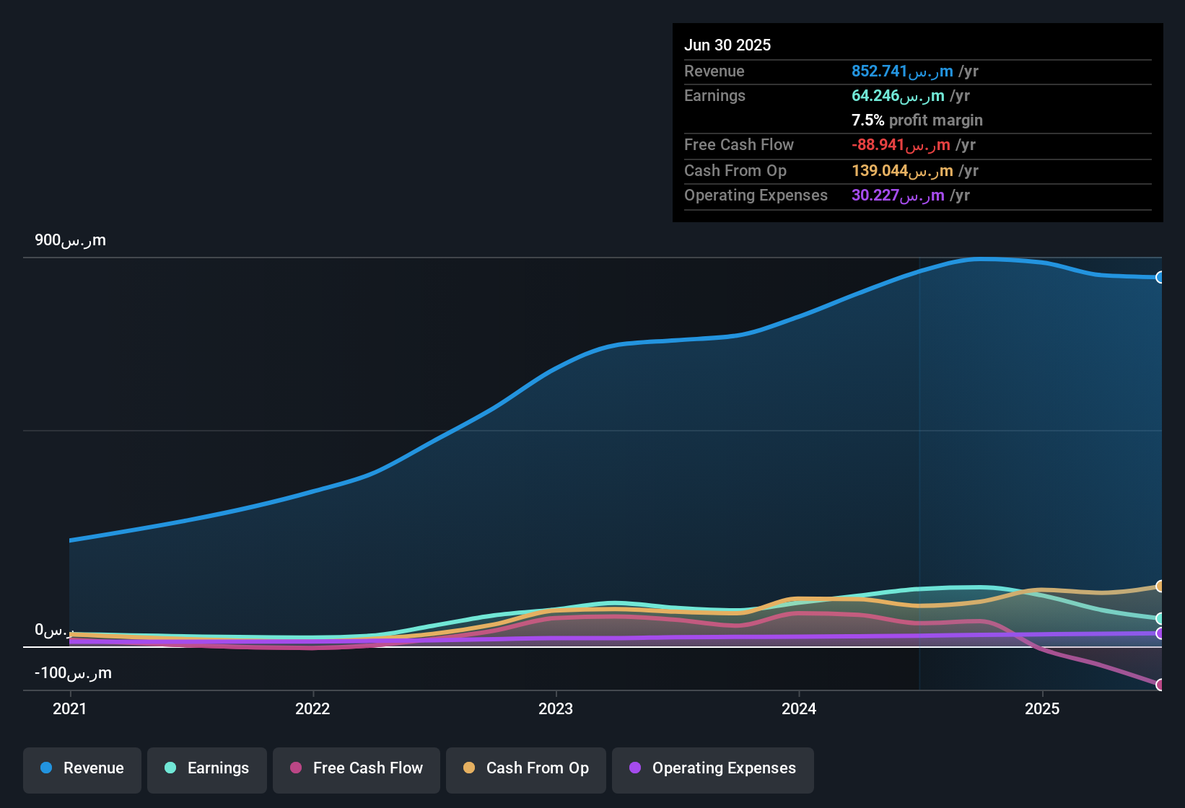Click the '7.5% profit margin' text
This screenshot has width=1185, height=808.
(917, 120)
